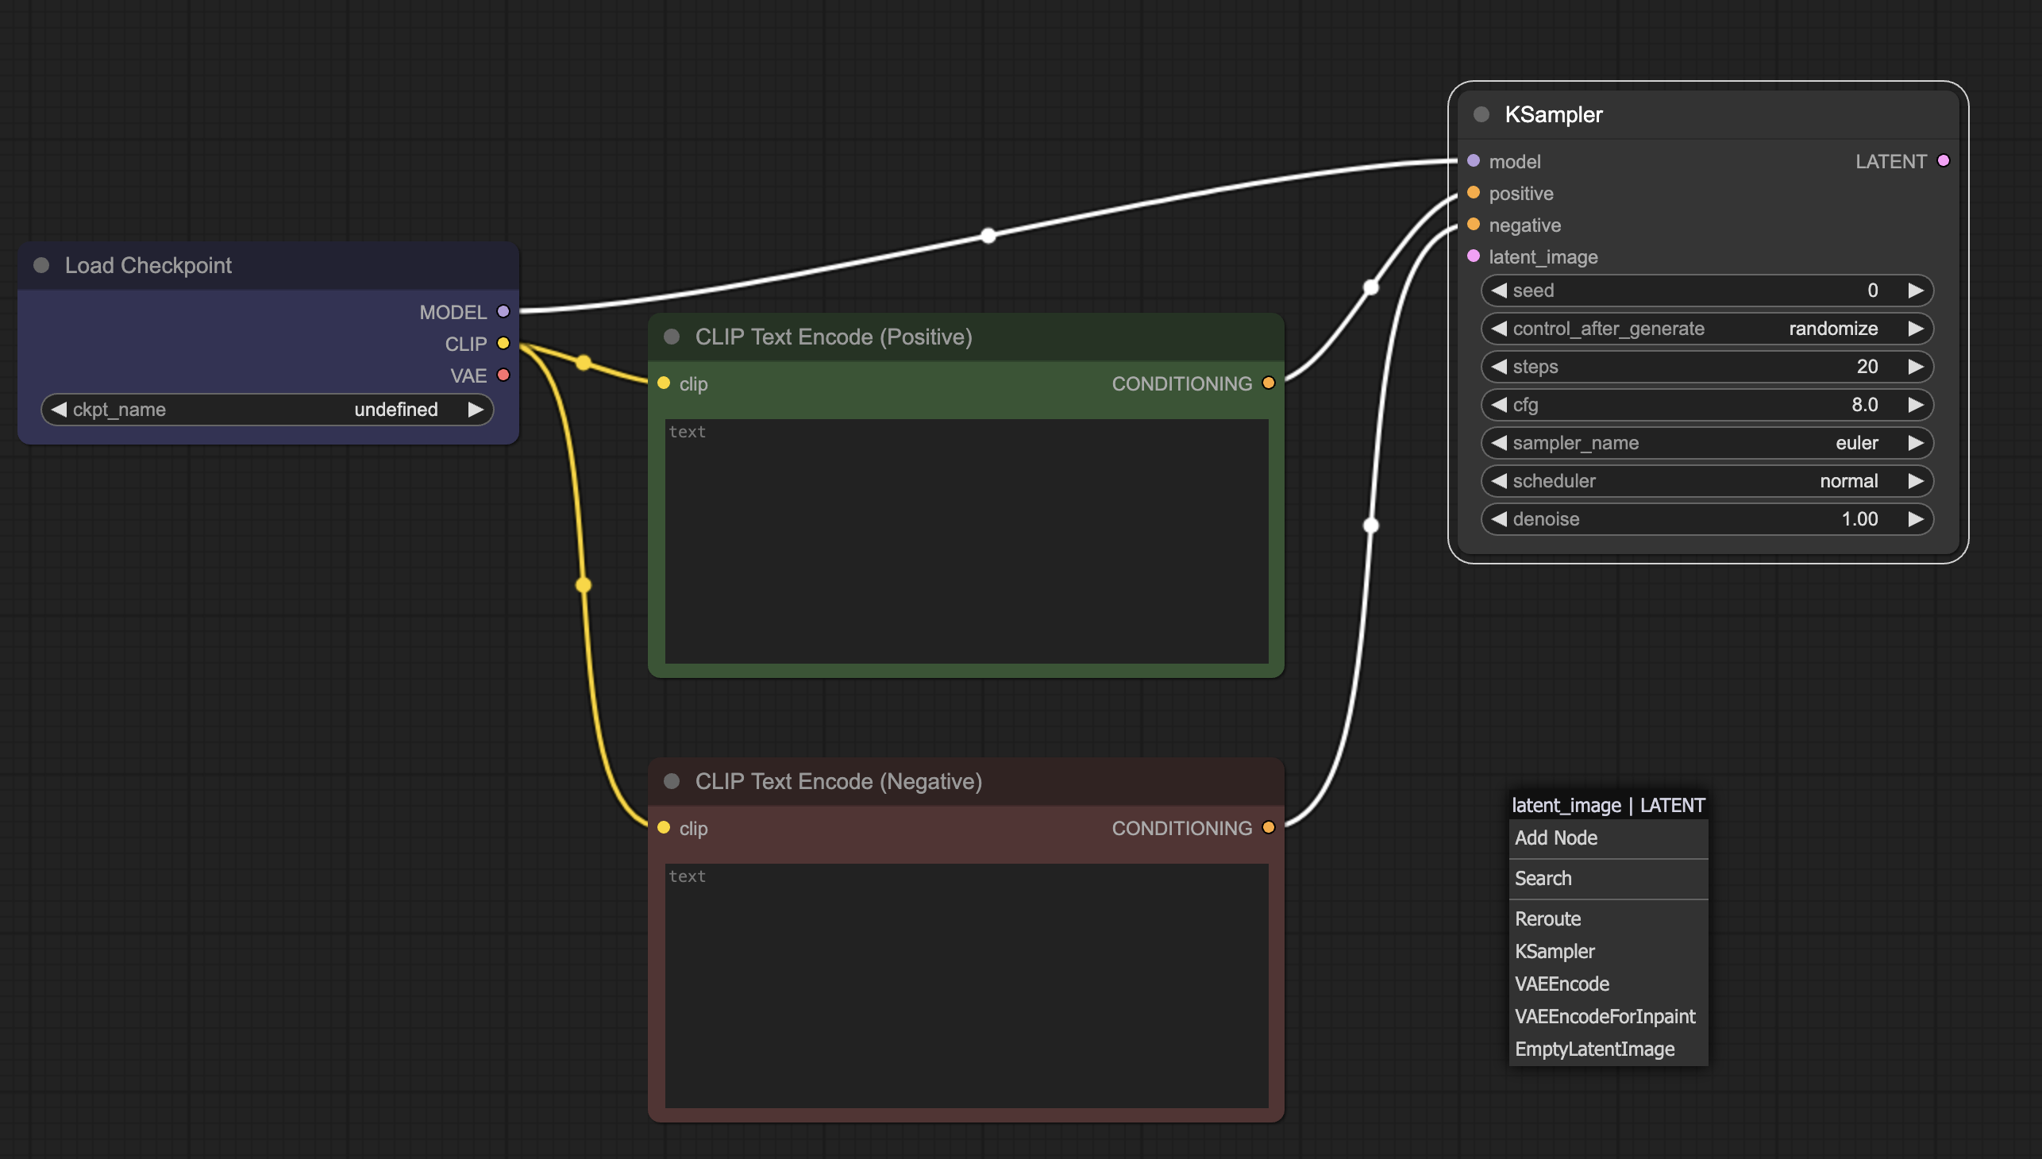Open the scheduler normal dropdown
Screen dimensions: 2042x1159
click(1706, 481)
